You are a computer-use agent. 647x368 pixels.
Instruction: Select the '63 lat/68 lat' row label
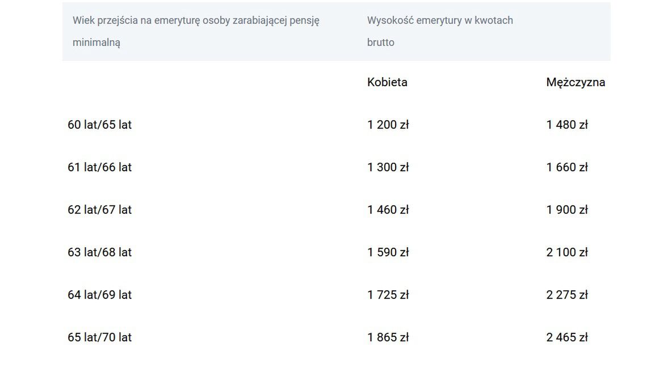pyautogui.click(x=99, y=252)
